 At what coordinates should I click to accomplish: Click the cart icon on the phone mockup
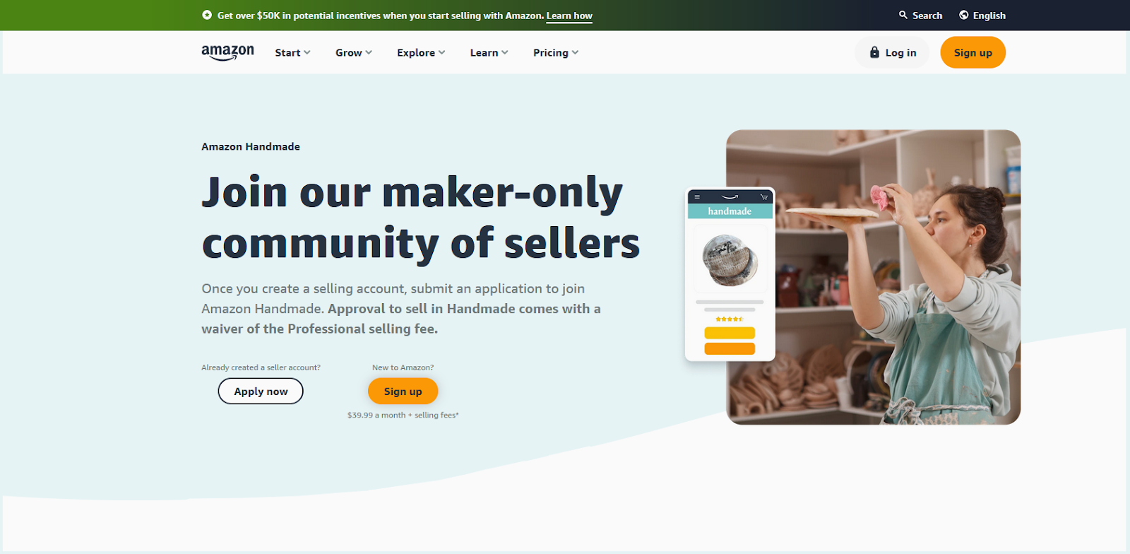pyautogui.click(x=763, y=196)
